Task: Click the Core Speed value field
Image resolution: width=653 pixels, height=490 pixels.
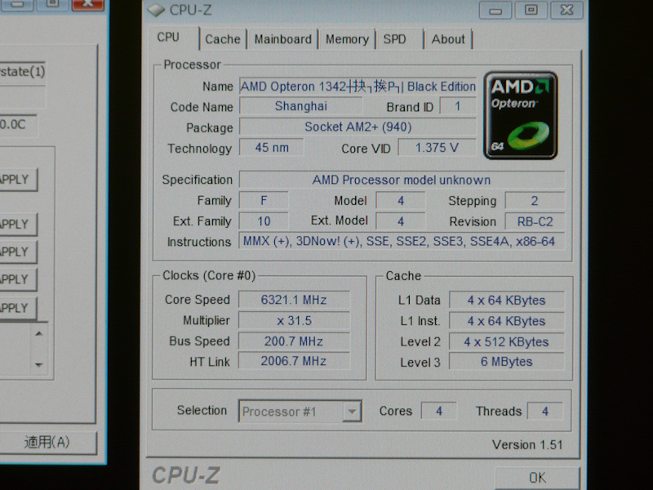Action: tap(292, 300)
